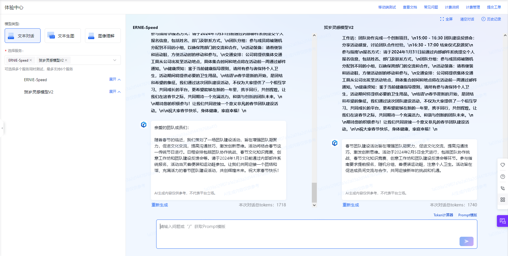
Task: Click 体验中心 page title
Action: tap(14, 7)
